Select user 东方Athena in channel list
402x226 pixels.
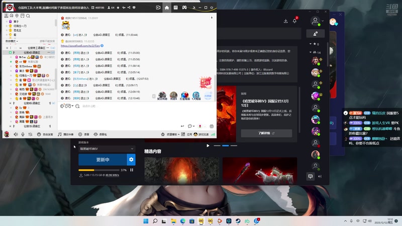(x=26, y=66)
